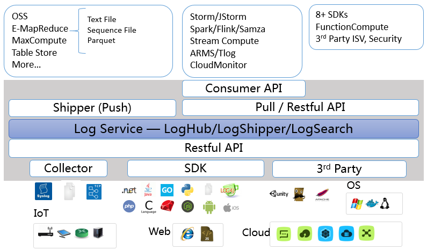Click the blue GO language icon
427x250 pixels.
click(x=167, y=190)
